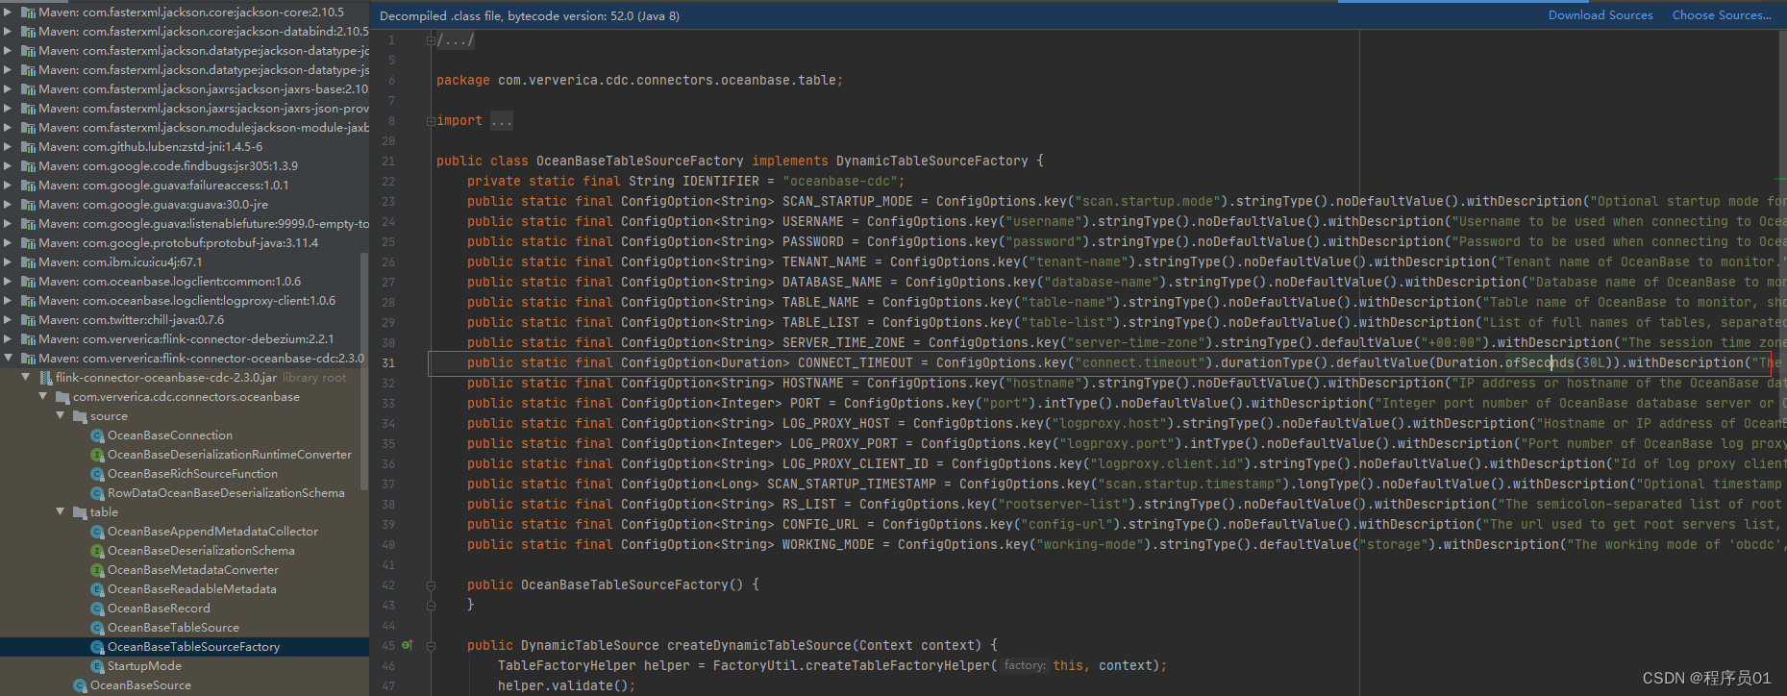
Task: Select Maven jackson-jaxrs-base library row
Action: (x=185, y=89)
